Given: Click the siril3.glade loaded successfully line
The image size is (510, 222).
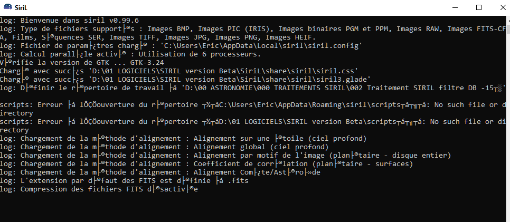Looking at the screenshot, I should (185, 79).
